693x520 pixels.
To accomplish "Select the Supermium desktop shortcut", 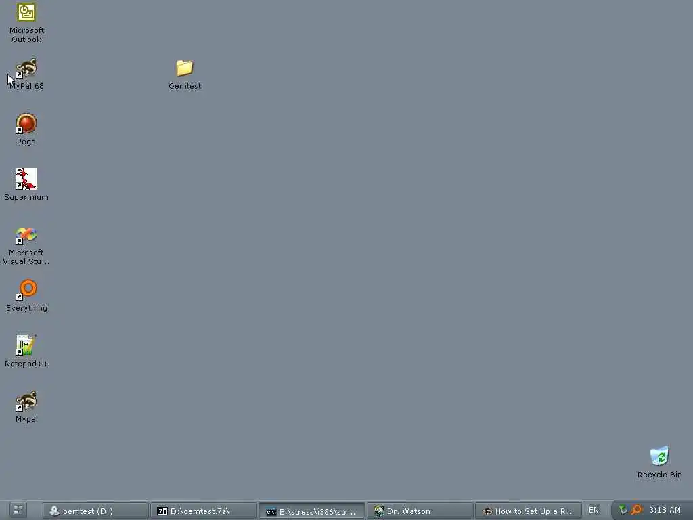I will click(x=26, y=184).
